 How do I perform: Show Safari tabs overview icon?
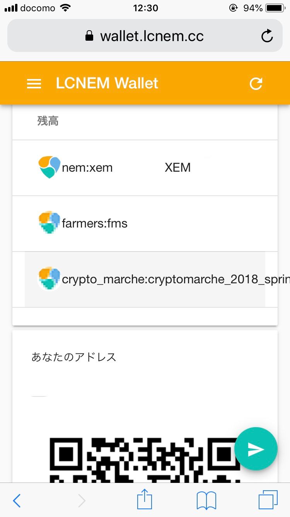click(268, 500)
